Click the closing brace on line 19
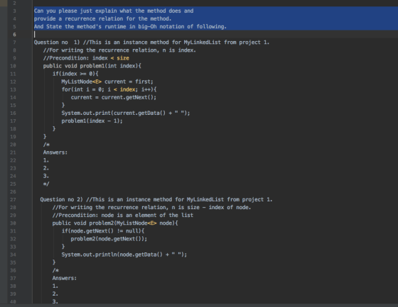 pyautogui.click(x=45, y=137)
